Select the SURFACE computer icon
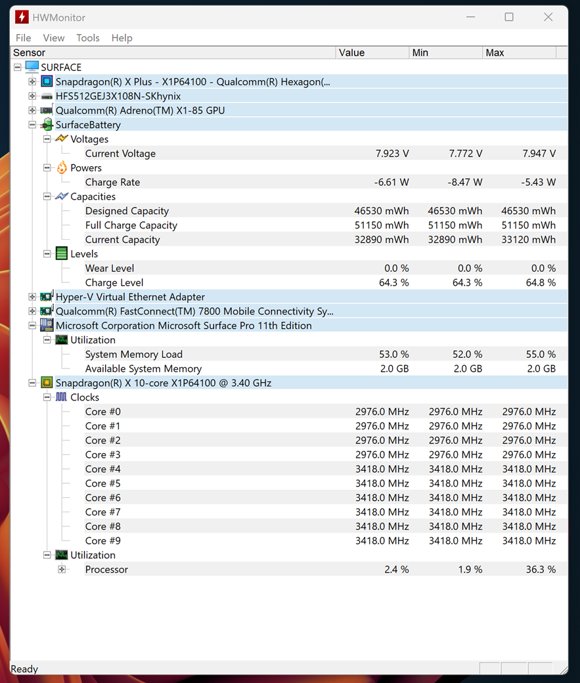This screenshot has height=683, width=580. 32,67
